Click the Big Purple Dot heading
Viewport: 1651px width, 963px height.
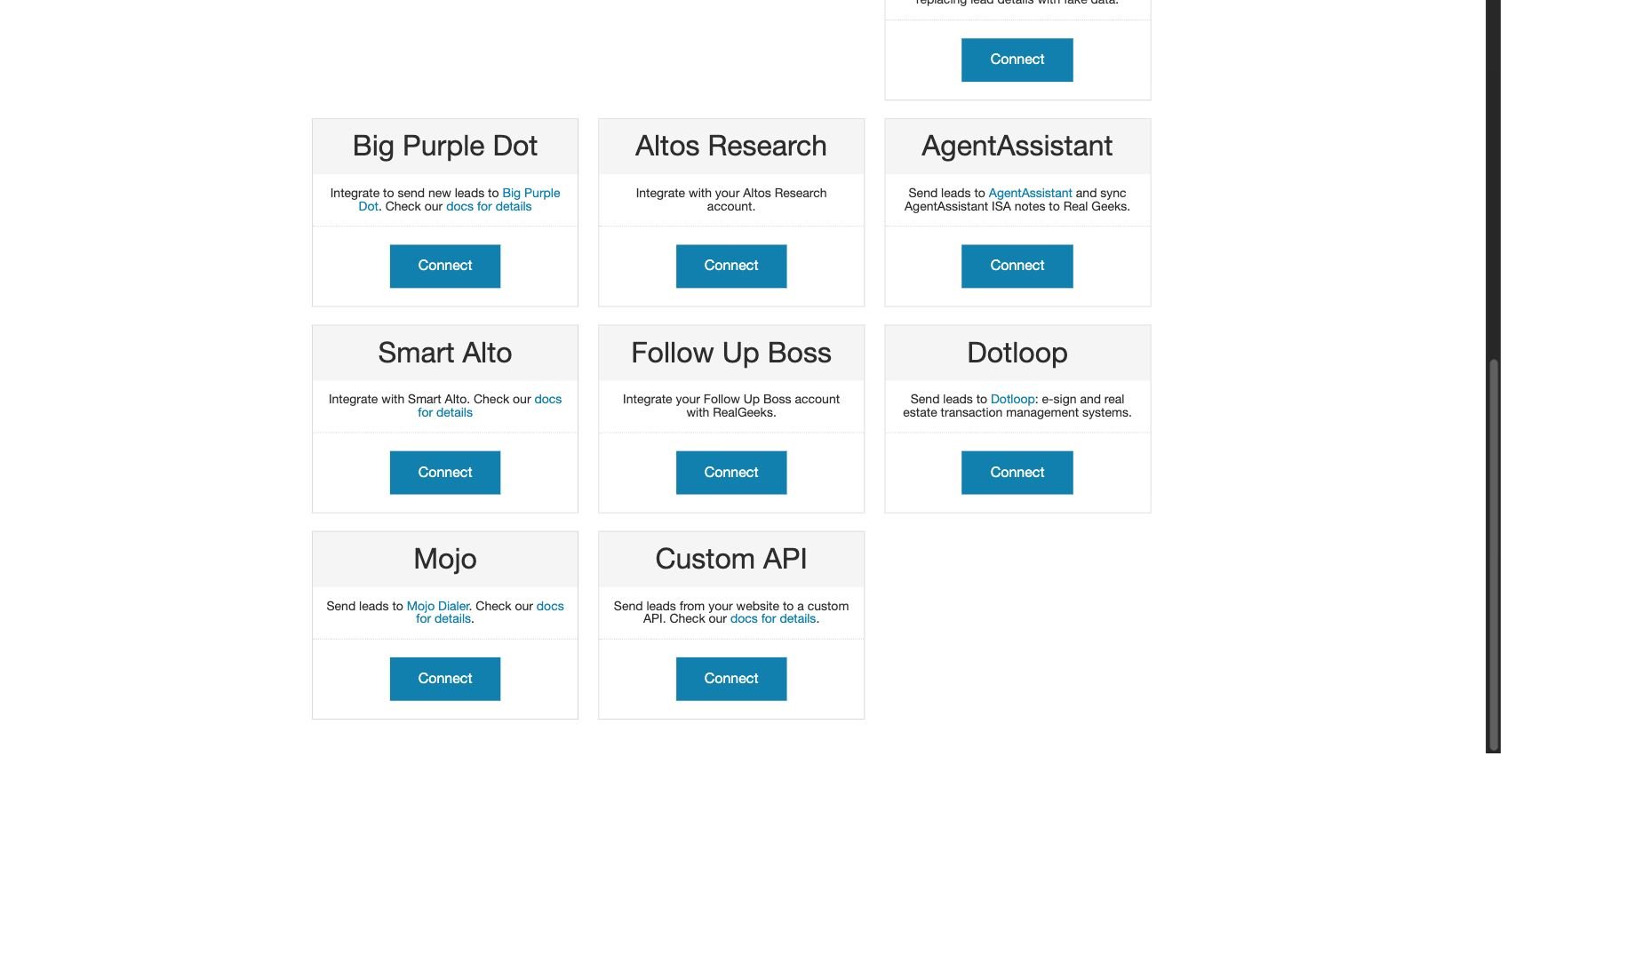444,146
